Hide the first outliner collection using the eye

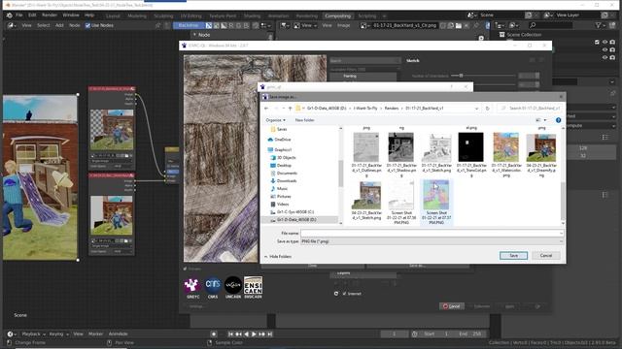[x=605, y=42]
